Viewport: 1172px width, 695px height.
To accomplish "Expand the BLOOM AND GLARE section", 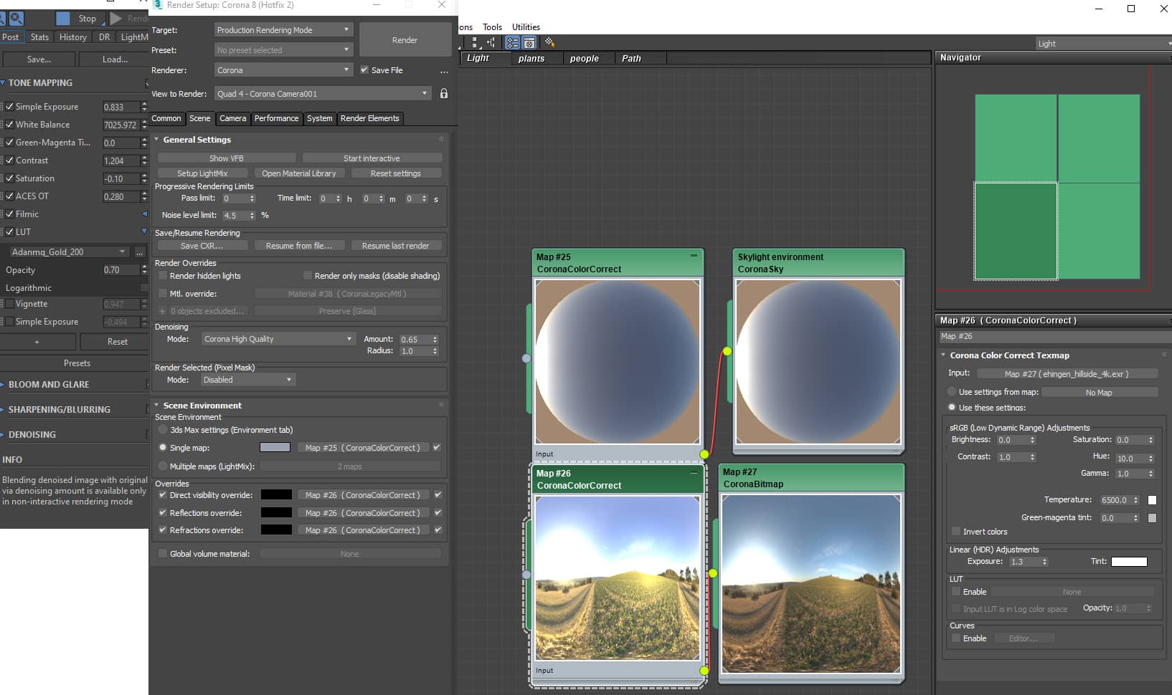I will coord(49,385).
